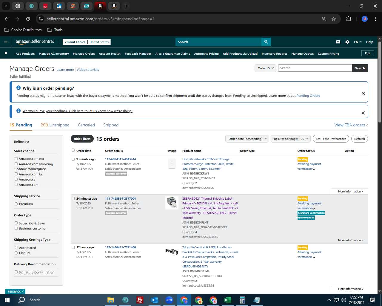The image size is (382, 306).
Task: Check the Business customer order type
Action: (16, 228)
